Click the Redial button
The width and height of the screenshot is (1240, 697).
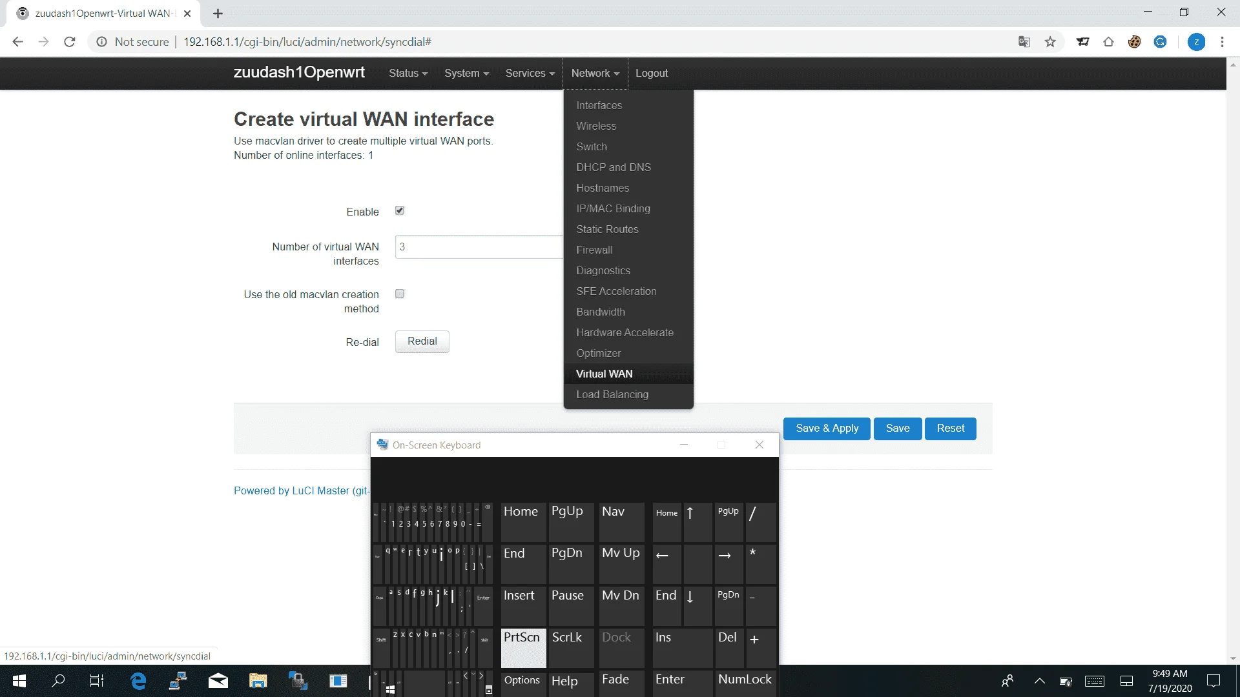422,341
